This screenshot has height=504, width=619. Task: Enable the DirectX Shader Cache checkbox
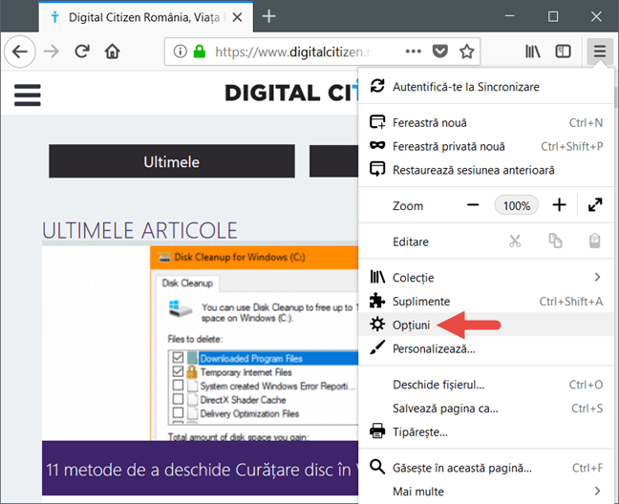point(178,400)
